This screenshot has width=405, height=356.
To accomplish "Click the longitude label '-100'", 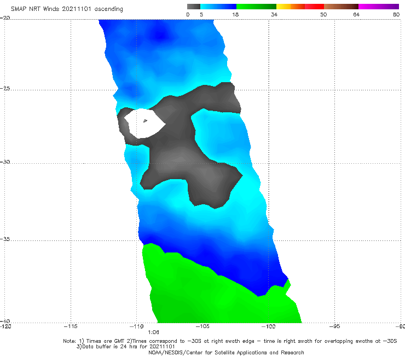I will (268, 326).
